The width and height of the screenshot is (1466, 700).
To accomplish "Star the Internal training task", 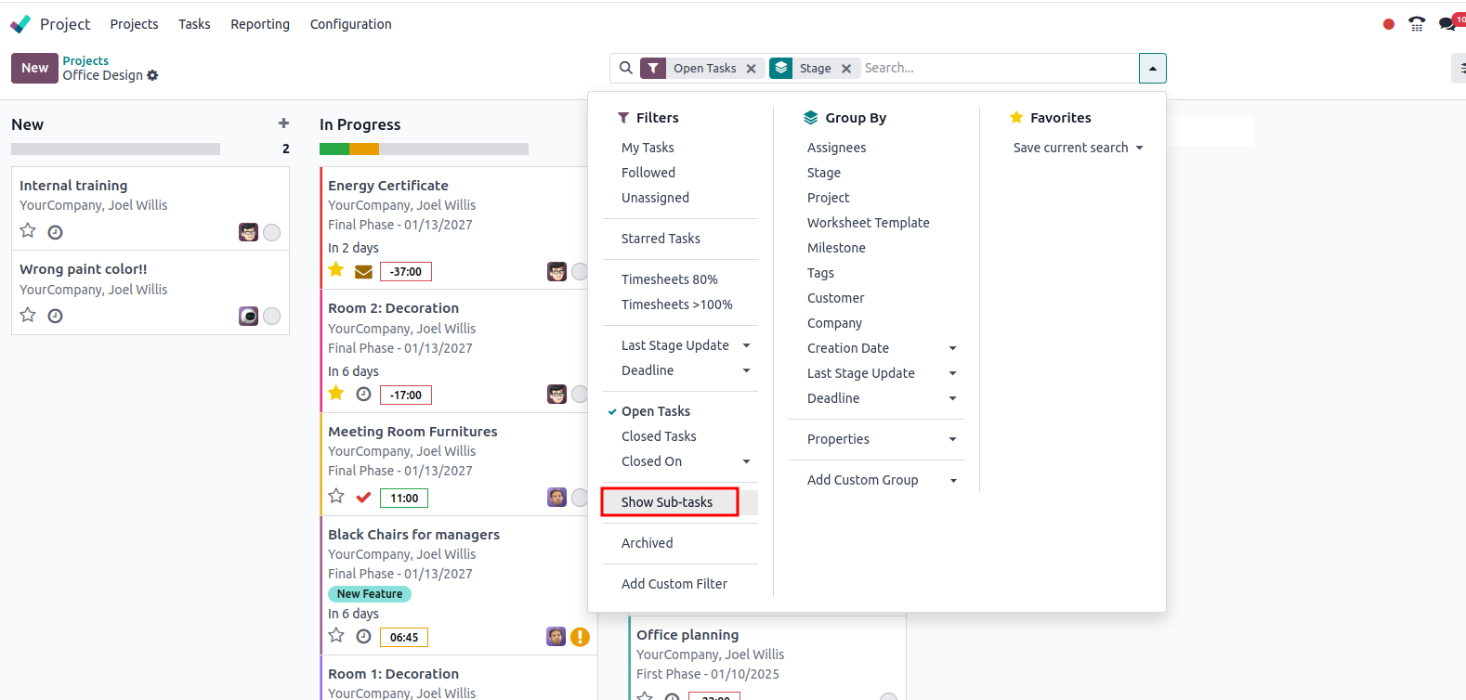I will (x=28, y=231).
